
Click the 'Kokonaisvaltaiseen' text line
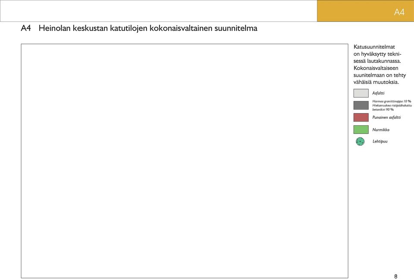click(x=376, y=68)
